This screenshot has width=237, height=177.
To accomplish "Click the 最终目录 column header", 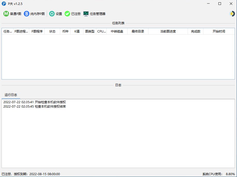I will (138, 31).
